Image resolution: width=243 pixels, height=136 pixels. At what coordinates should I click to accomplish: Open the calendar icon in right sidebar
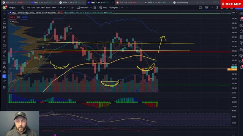coord(241,37)
